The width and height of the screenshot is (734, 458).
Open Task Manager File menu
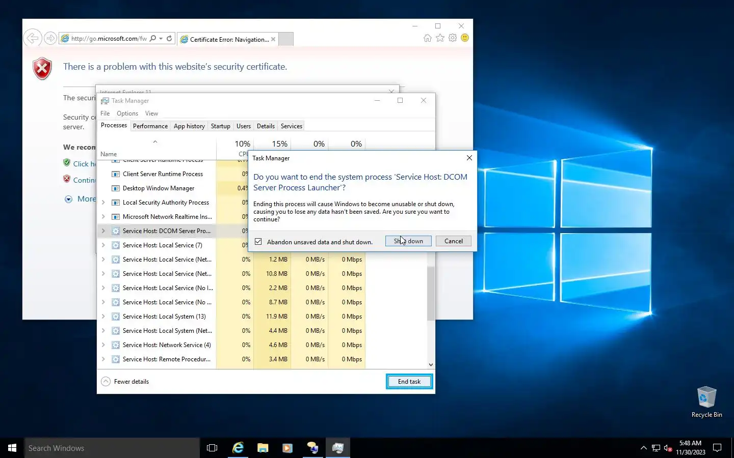click(x=105, y=113)
